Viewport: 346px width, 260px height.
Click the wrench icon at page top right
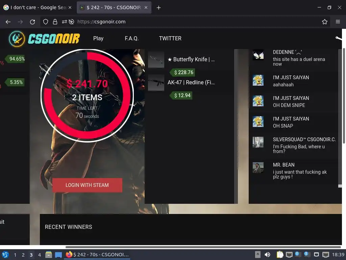pos(339,39)
